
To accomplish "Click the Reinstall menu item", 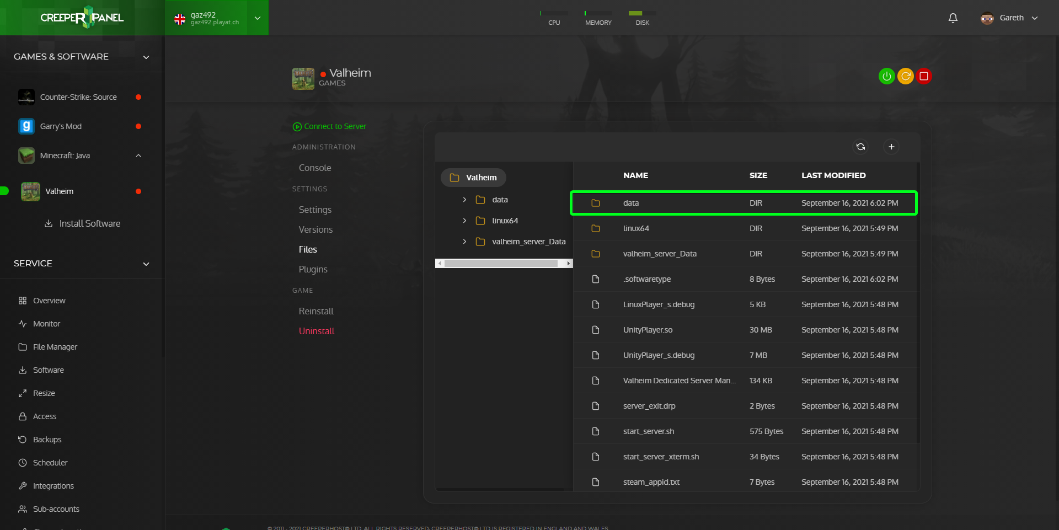I will click(316, 311).
